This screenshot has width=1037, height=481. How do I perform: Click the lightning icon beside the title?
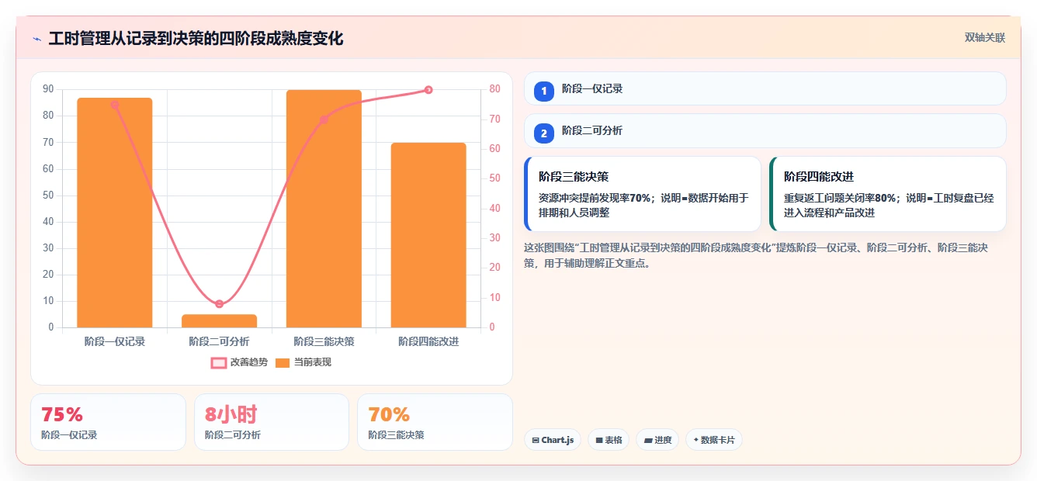pos(36,39)
